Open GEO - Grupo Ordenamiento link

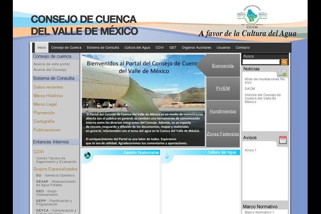tap(47, 193)
